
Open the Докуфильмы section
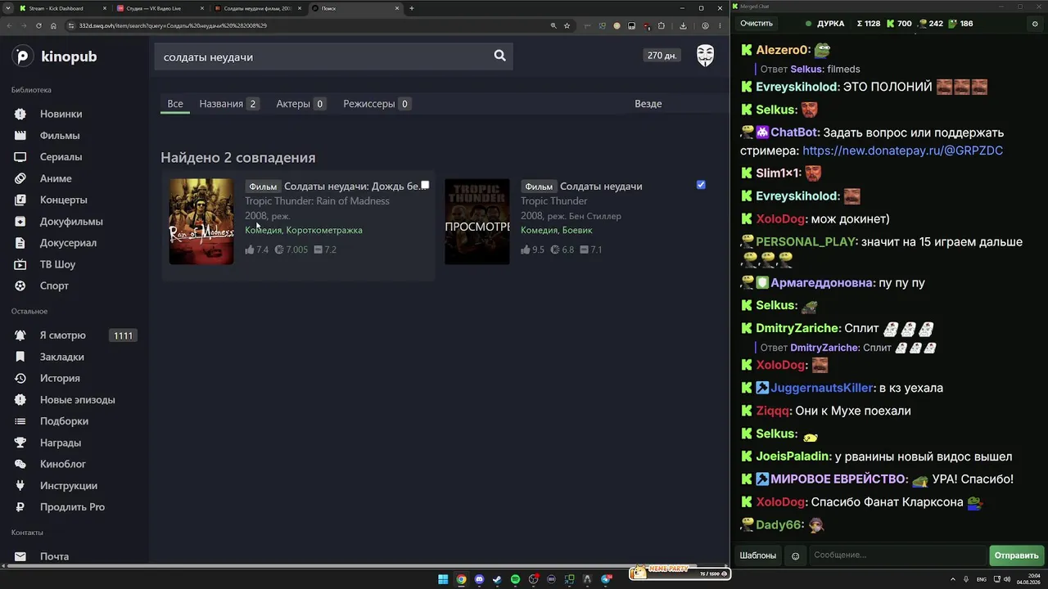tap(71, 221)
